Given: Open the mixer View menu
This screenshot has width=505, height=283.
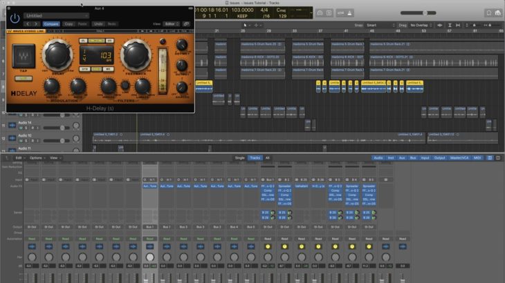Looking at the screenshot, I should coord(55,158).
